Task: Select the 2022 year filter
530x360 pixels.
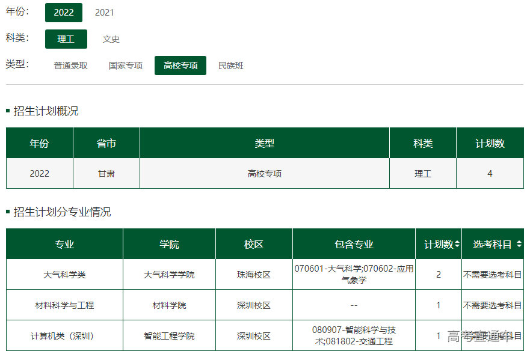Action: [x=64, y=13]
